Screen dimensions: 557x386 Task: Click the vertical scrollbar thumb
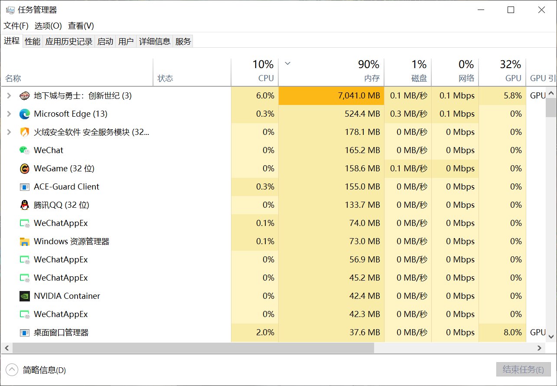click(x=551, y=107)
